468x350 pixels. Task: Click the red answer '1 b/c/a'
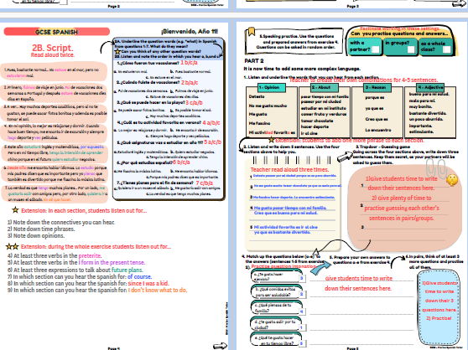coord(189,63)
